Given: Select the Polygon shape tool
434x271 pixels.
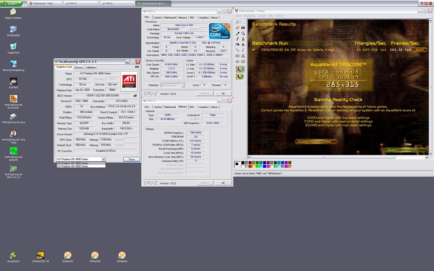Looking at the screenshot, I should coord(243,56).
